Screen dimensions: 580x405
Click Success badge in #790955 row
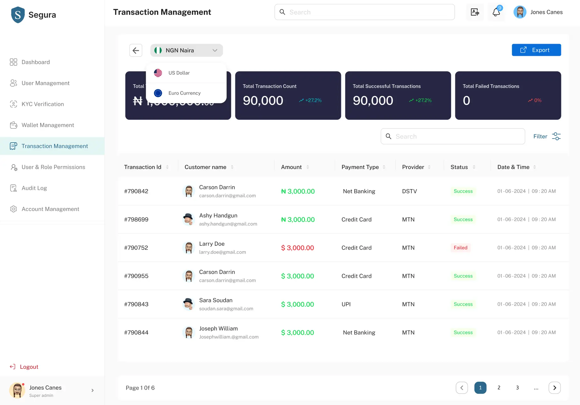pyautogui.click(x=463, y=276)
